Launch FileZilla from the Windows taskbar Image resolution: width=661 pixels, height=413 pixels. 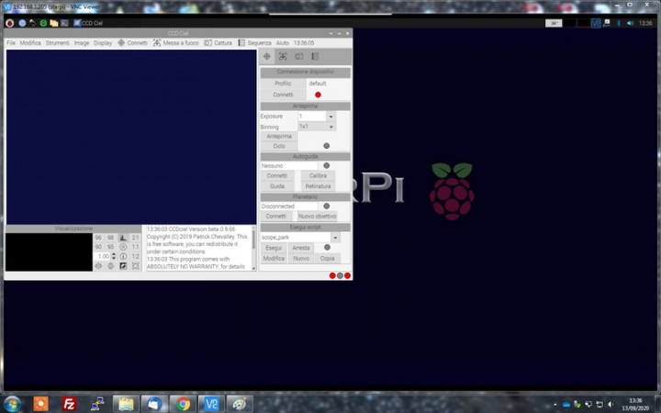[x=69, y=403]
